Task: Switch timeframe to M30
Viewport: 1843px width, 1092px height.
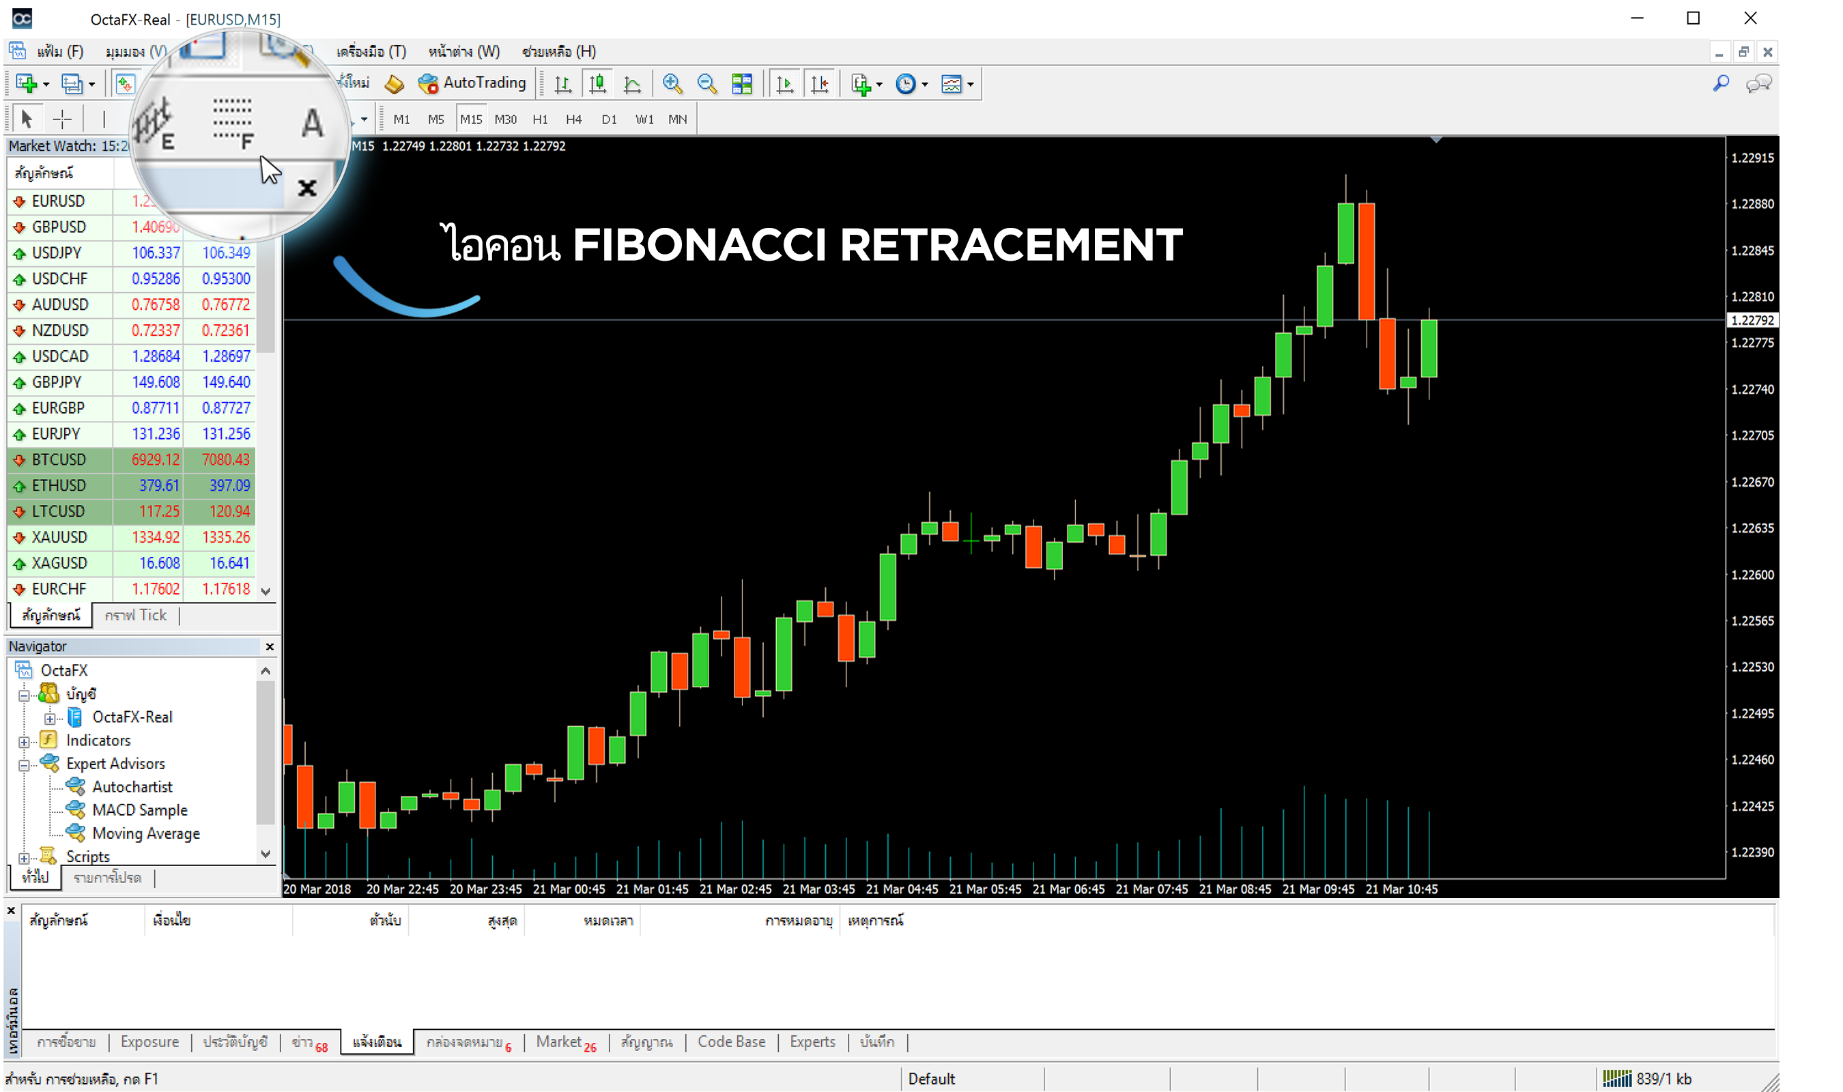Action: tap(505, 119)
